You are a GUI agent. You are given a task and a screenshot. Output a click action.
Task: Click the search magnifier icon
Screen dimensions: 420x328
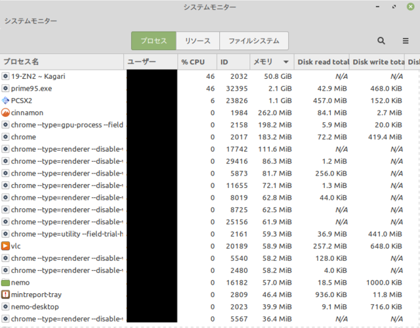click(381, 41)
